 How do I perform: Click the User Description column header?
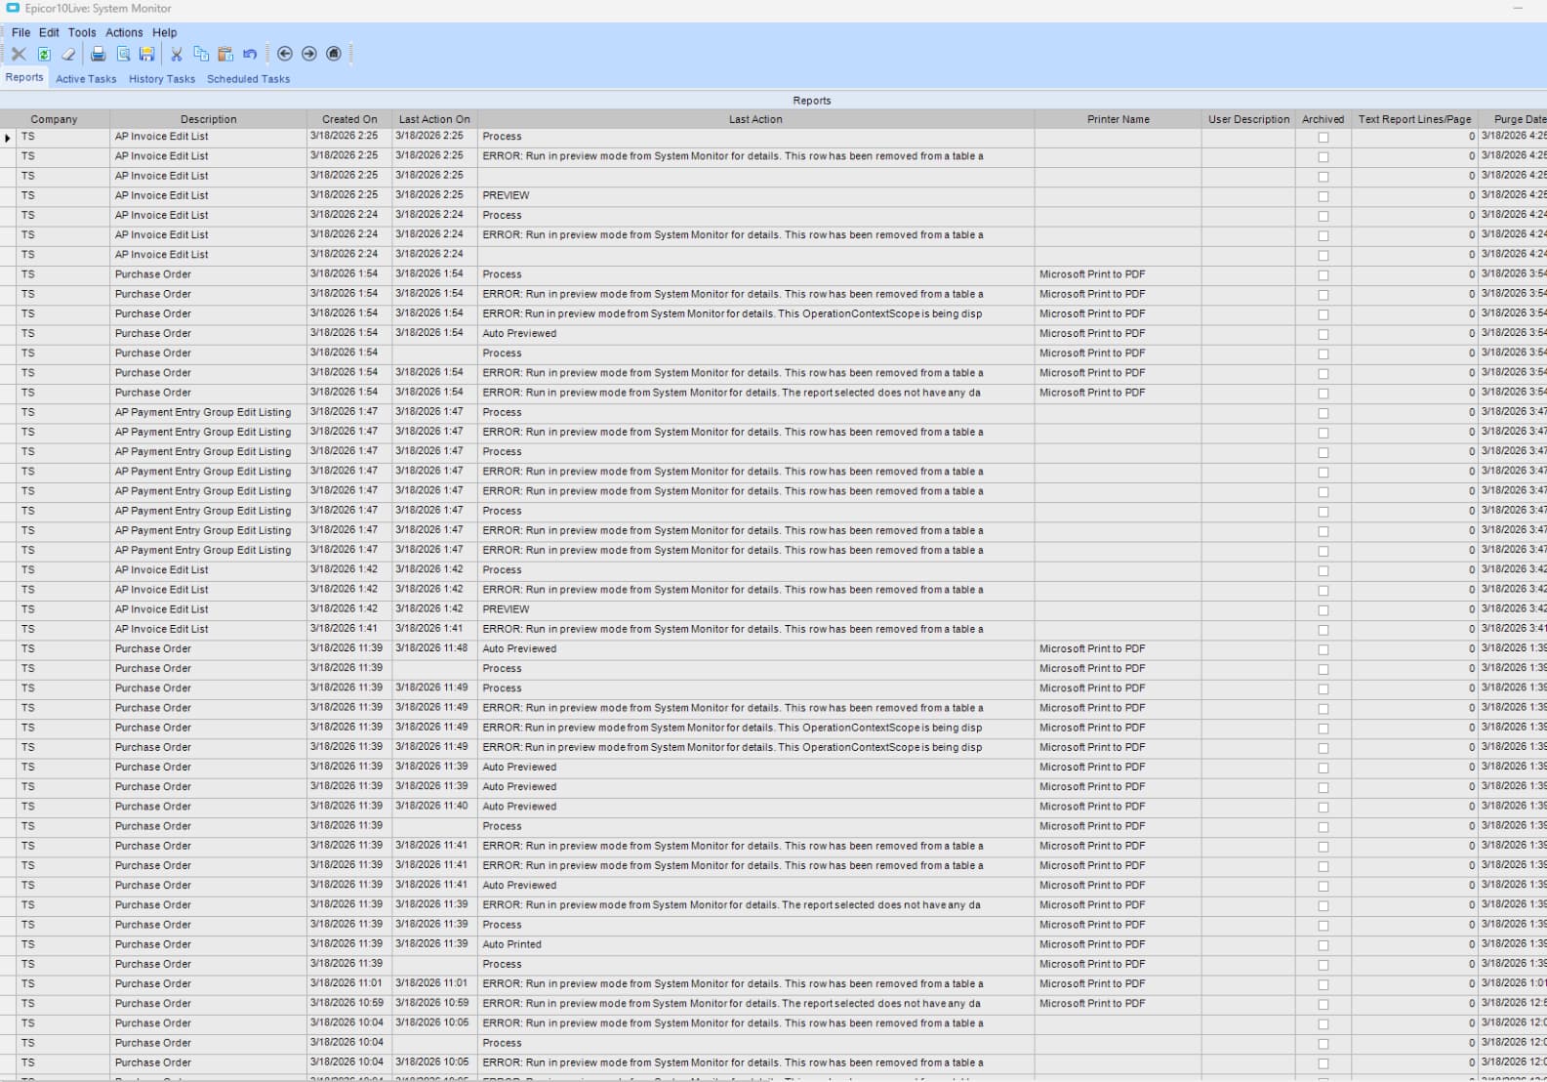[1248, 119]
